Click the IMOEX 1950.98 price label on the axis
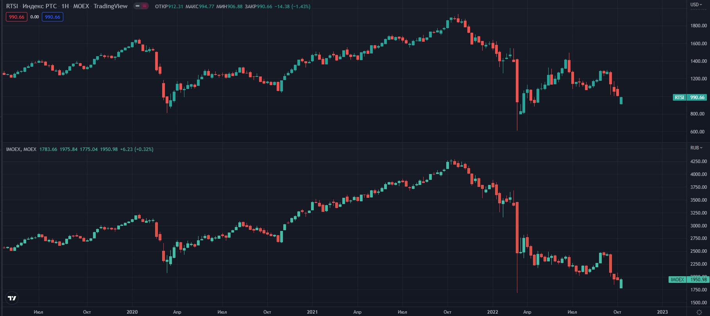Viewport: 710px width, 316px height. pyautogui.click(x=688, y=279)
